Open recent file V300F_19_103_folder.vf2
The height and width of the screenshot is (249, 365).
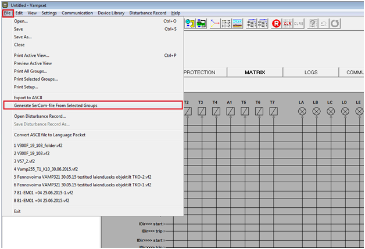[x=93, y=146]
